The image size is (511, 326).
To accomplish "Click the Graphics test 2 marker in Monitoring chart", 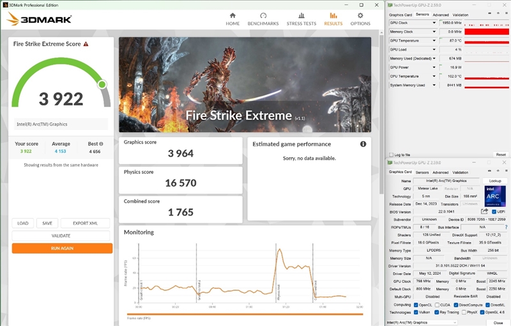I will tap(199, 290).
